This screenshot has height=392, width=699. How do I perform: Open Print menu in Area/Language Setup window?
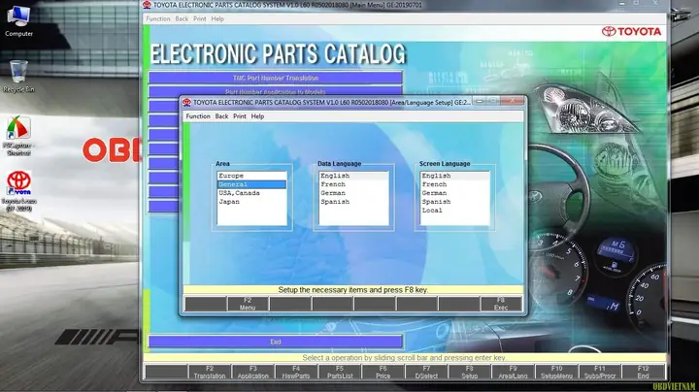[240, 116]
